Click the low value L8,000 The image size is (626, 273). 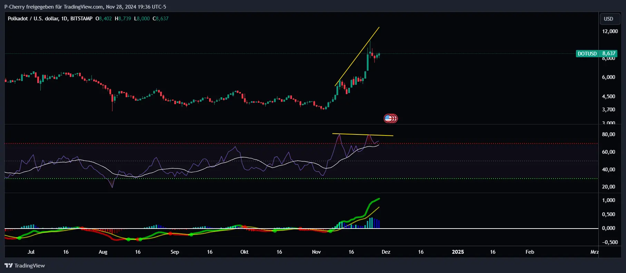(142, 19)
